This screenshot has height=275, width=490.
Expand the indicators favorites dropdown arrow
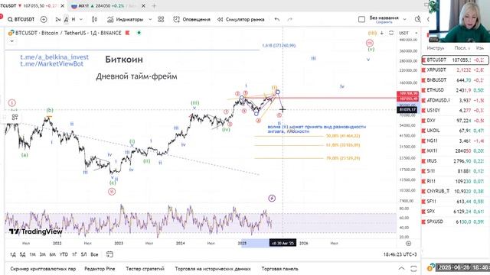(x=150, y=19)
